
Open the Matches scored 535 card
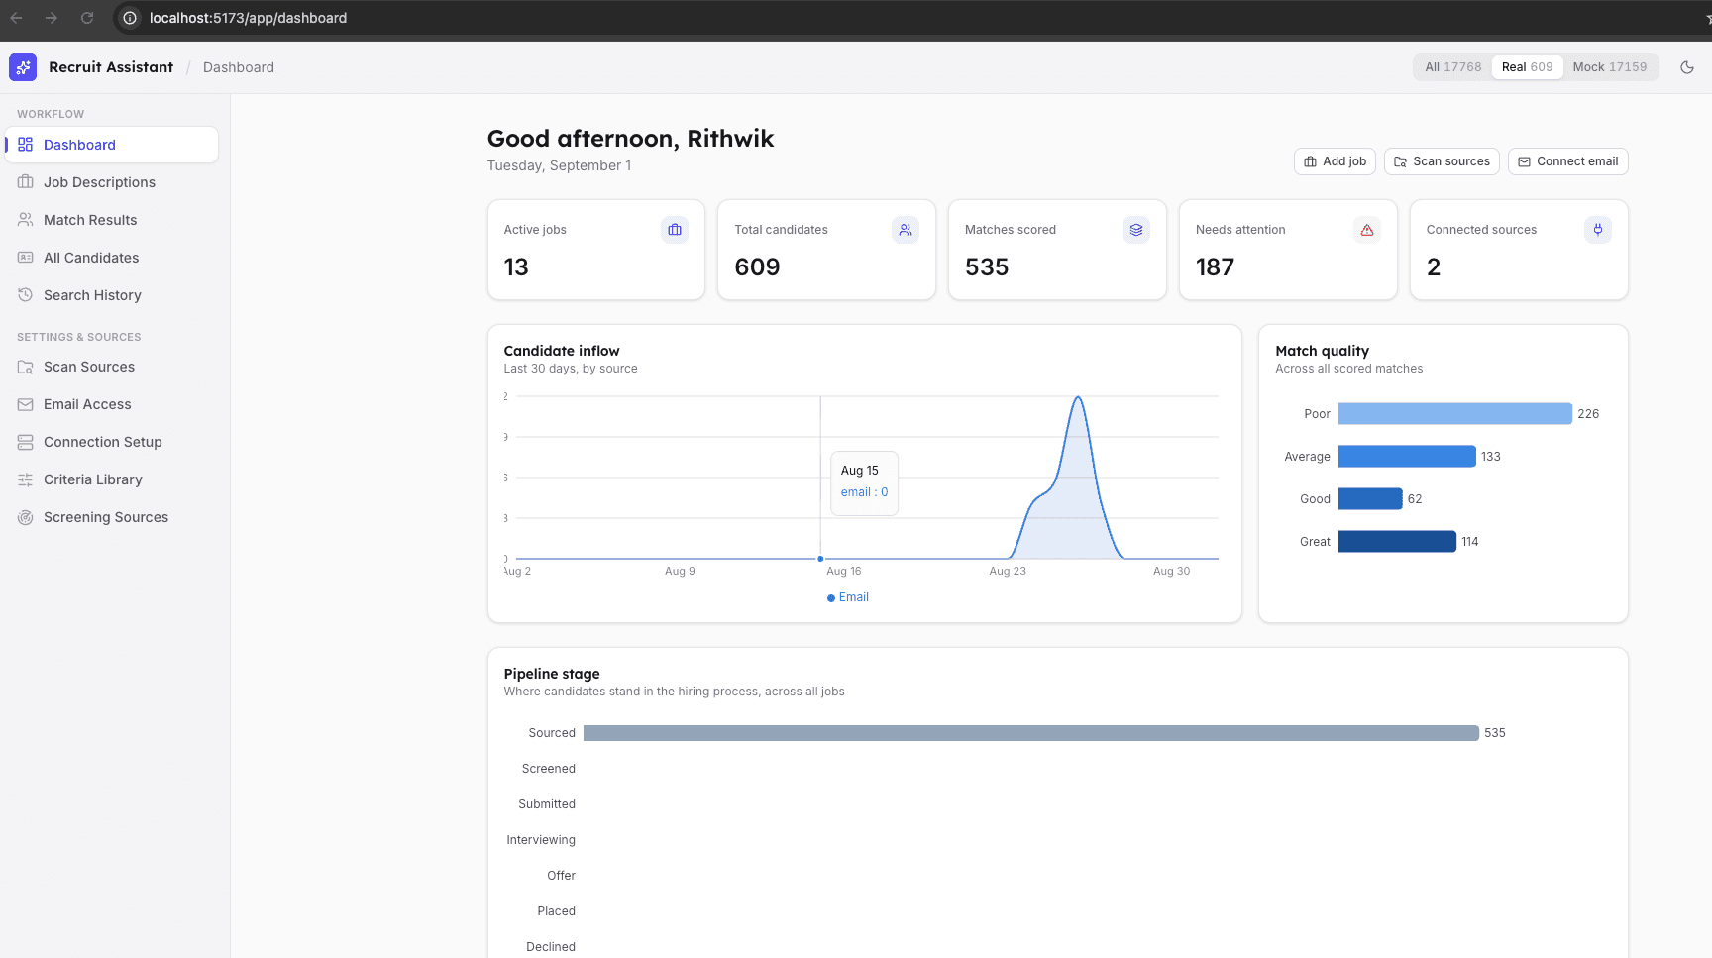[1057, 250]
